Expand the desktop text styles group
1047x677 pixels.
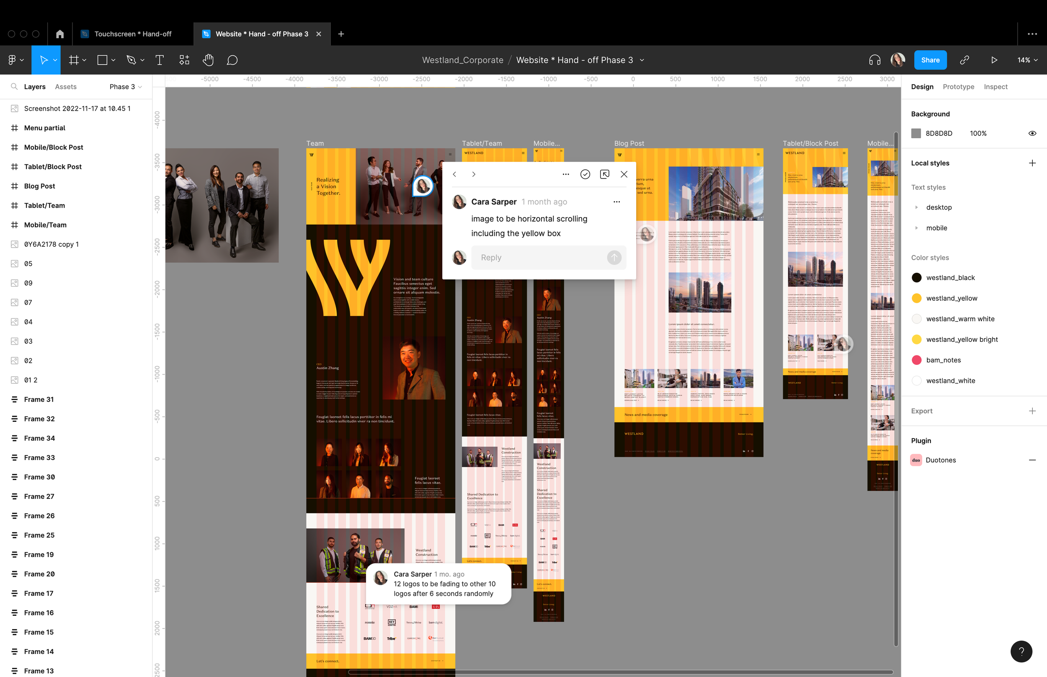pos(916,207)
